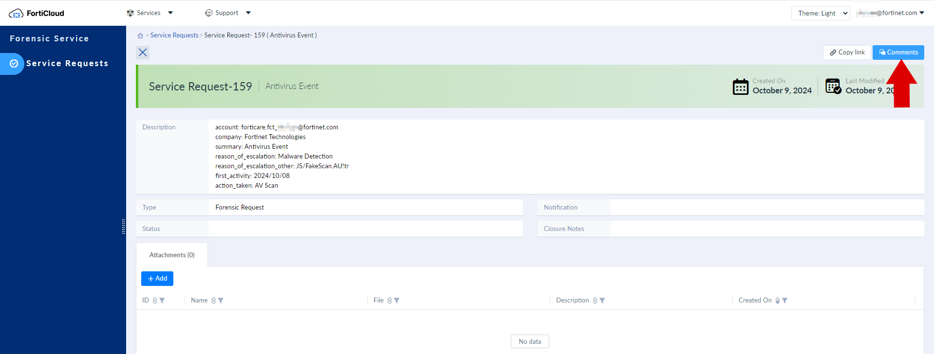This screenshot has width=934, height=354.
Task: Click the Description field label
Action: tap(159, 127)
